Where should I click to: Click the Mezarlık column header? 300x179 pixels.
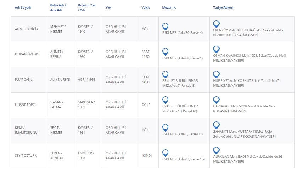169,8
